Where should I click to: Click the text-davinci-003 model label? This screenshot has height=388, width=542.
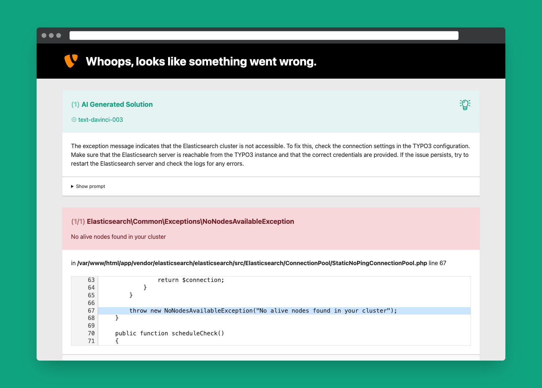101,120
